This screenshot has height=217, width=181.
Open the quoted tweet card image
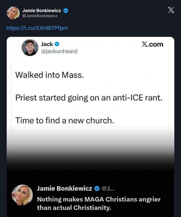pyautogui.click(x=90, y=127)
